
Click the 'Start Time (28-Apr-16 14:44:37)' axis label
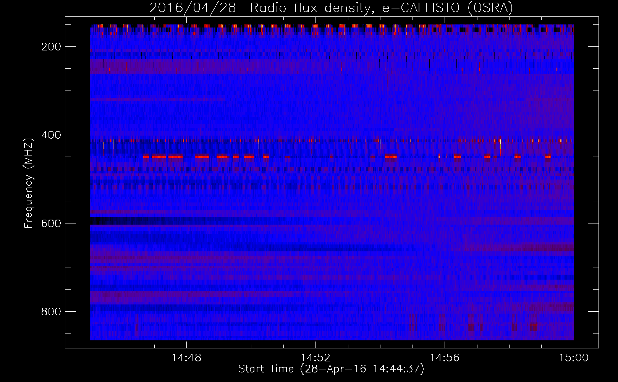click(x=331, y=369)
